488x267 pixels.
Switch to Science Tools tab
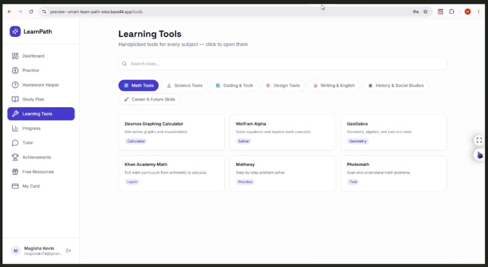click(185, 85)
